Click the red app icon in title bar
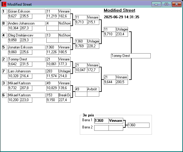The image size is (183, 152). pos(4,4)
